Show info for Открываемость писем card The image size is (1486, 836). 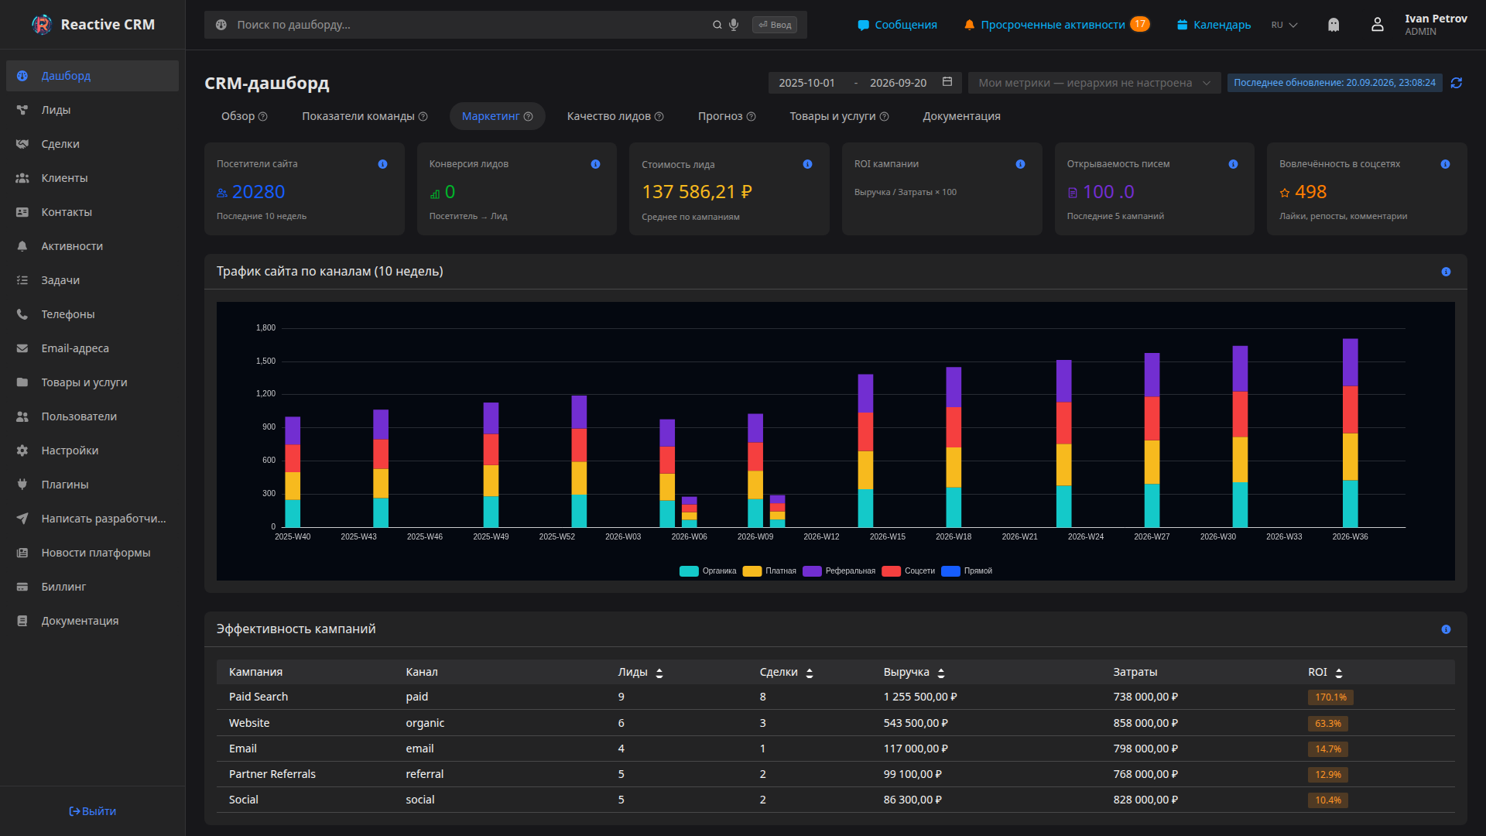pyautogui.click(x=1233, y=164)
